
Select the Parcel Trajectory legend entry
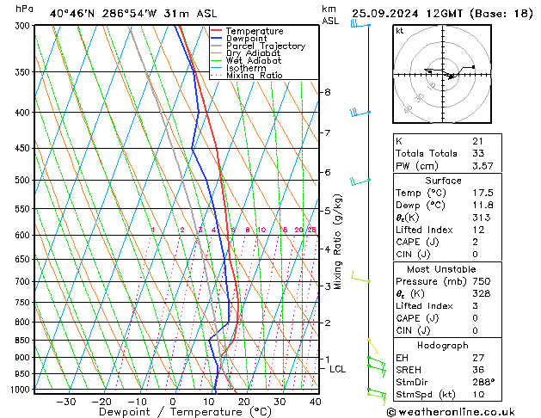click(x=265, y=46)
